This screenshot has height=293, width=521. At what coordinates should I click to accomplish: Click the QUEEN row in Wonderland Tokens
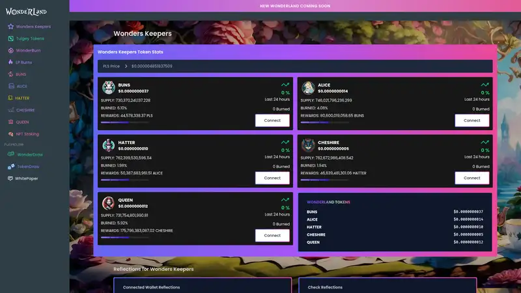395,242
